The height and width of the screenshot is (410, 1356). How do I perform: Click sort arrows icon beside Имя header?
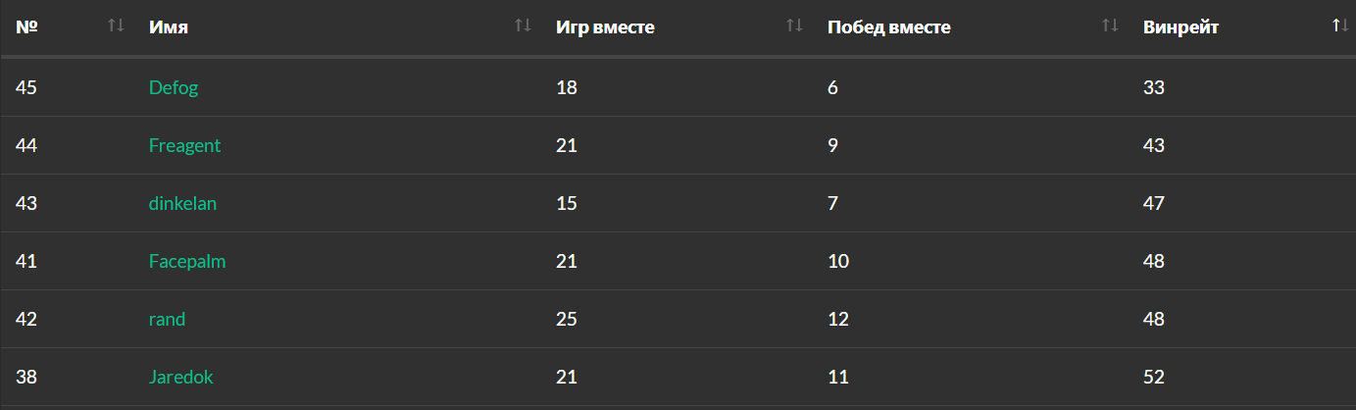(523, 26)
